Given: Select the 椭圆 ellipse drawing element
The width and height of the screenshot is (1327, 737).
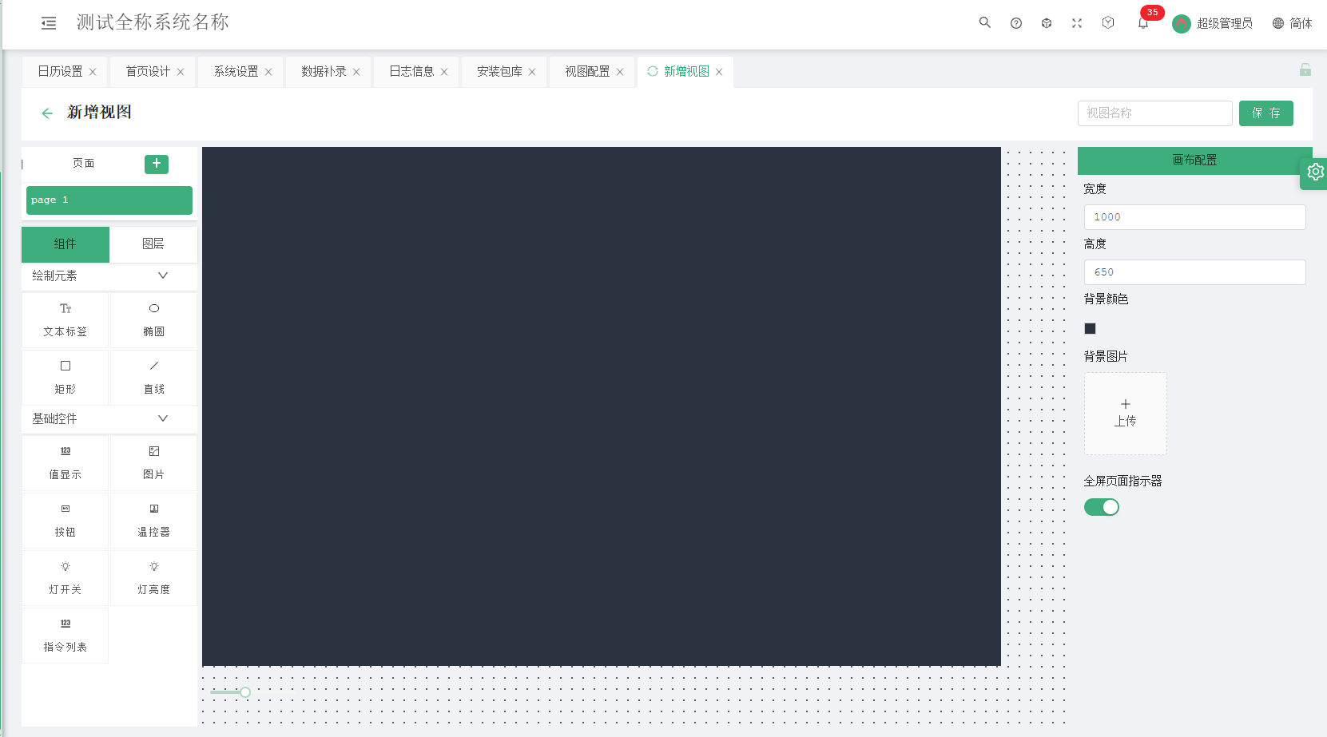Looking at the screenshot, I should [154, 320].
